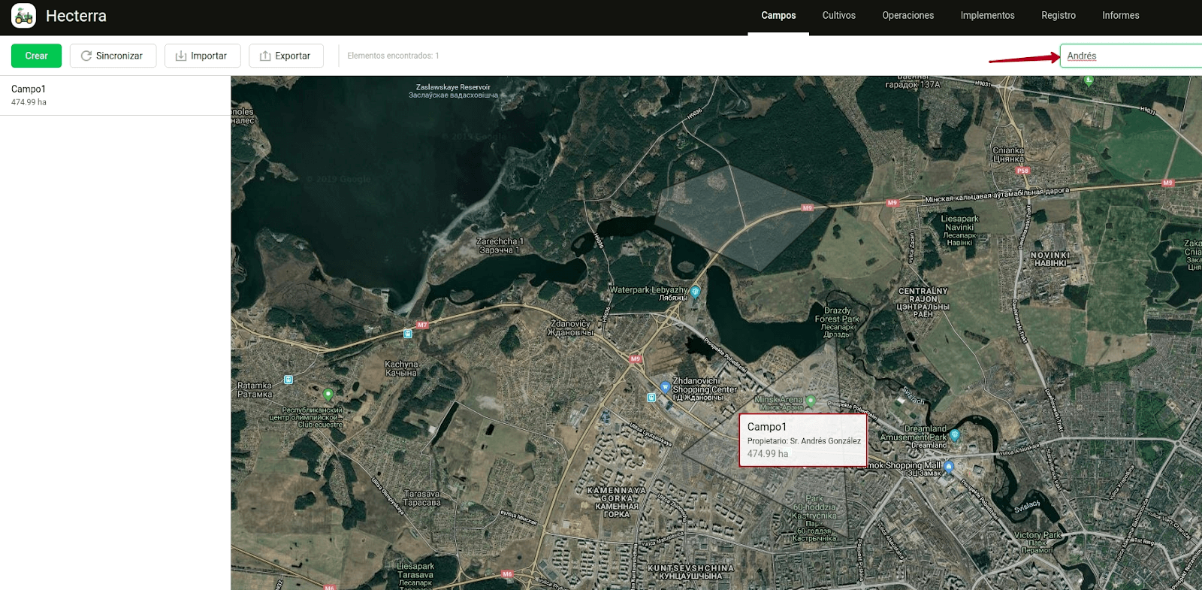1202x590 pixels.
Task: Click the Ratamka equestrian club green pin
Action: click(x=328, y=394)
